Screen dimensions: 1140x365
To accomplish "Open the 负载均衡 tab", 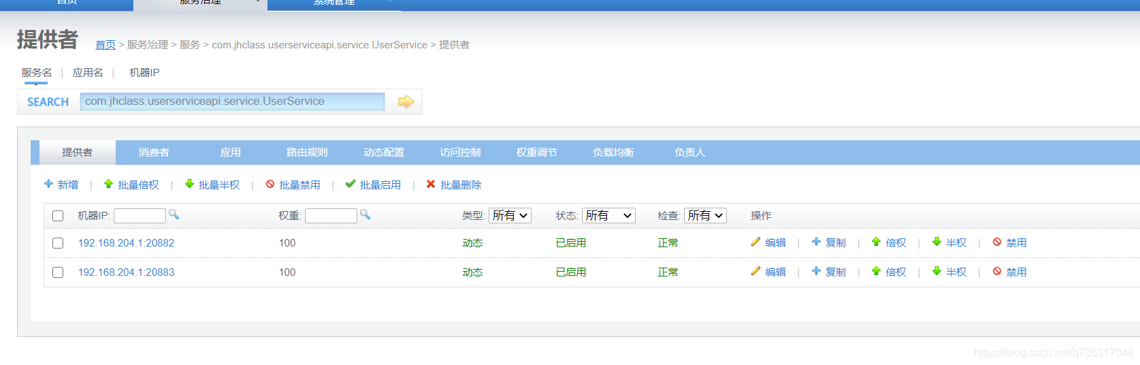I will (x=613, y=153).
